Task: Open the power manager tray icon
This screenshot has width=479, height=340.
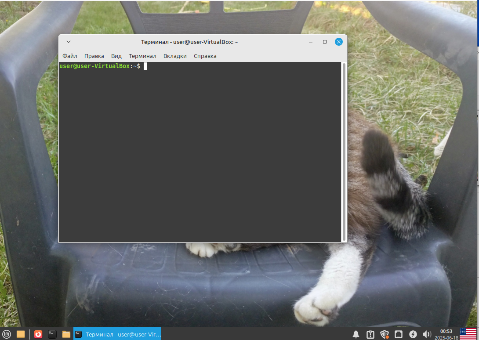Action: click(413, 334)
